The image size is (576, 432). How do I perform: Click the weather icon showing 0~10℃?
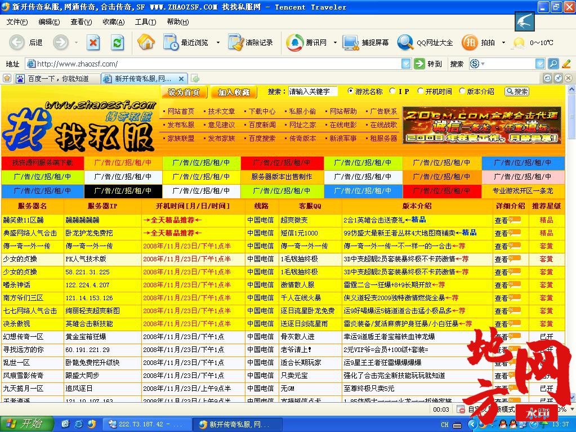[519, 43]
